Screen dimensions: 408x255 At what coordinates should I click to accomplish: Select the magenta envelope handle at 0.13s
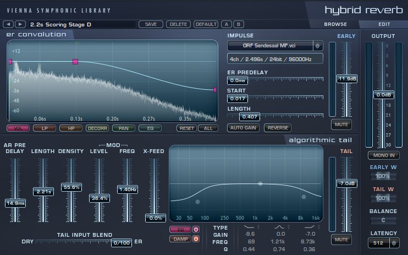[x=75, y=62]
